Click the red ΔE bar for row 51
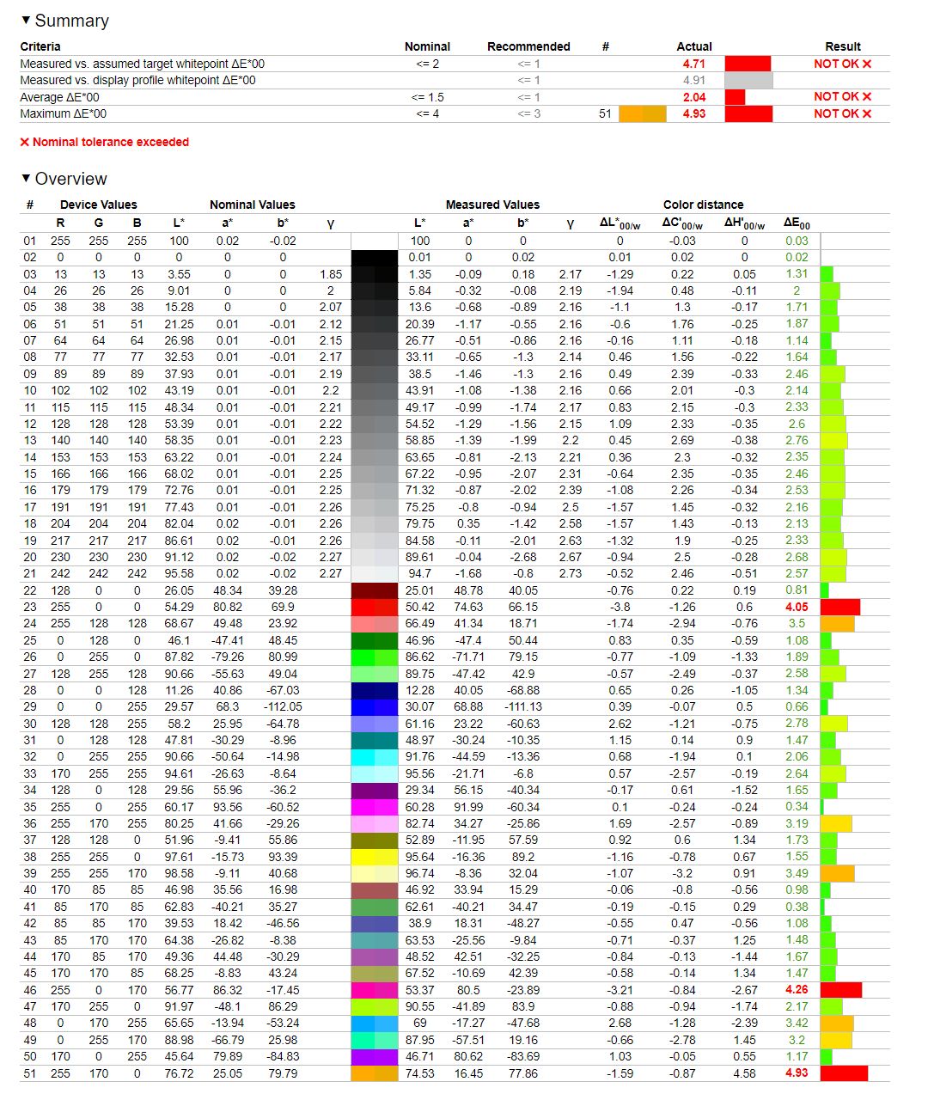This screenshot has height=1100, width=928. click(x=844, y=1073)
